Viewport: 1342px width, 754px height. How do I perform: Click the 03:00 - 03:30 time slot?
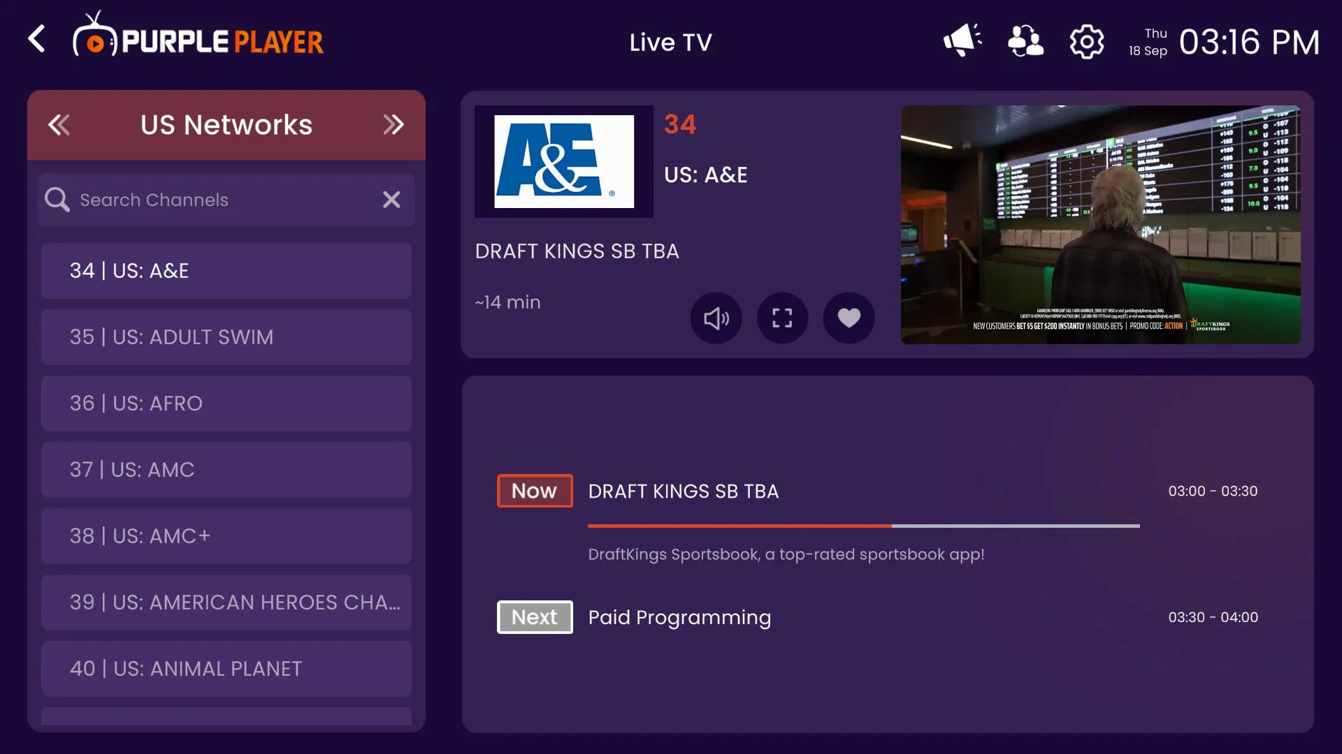coord(1213,491)
